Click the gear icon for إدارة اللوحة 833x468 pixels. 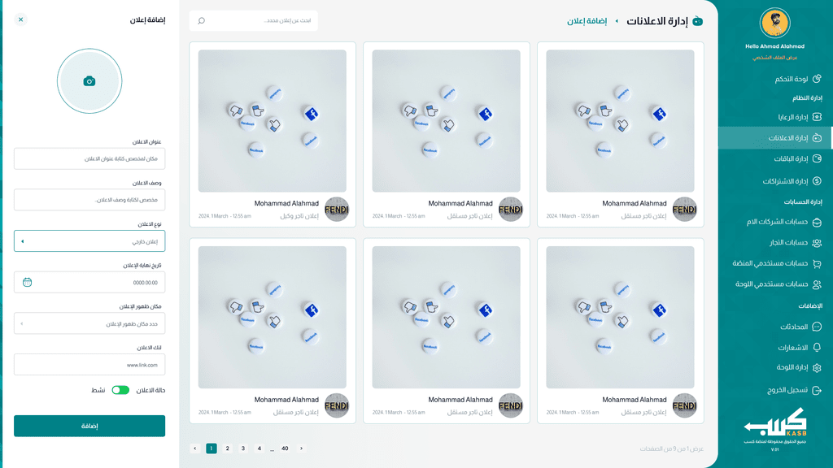pos(817,367)
